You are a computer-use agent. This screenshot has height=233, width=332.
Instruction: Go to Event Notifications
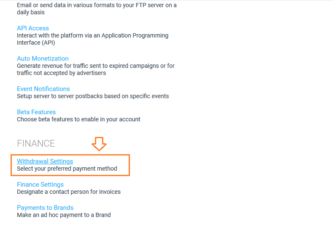point(43,89)
